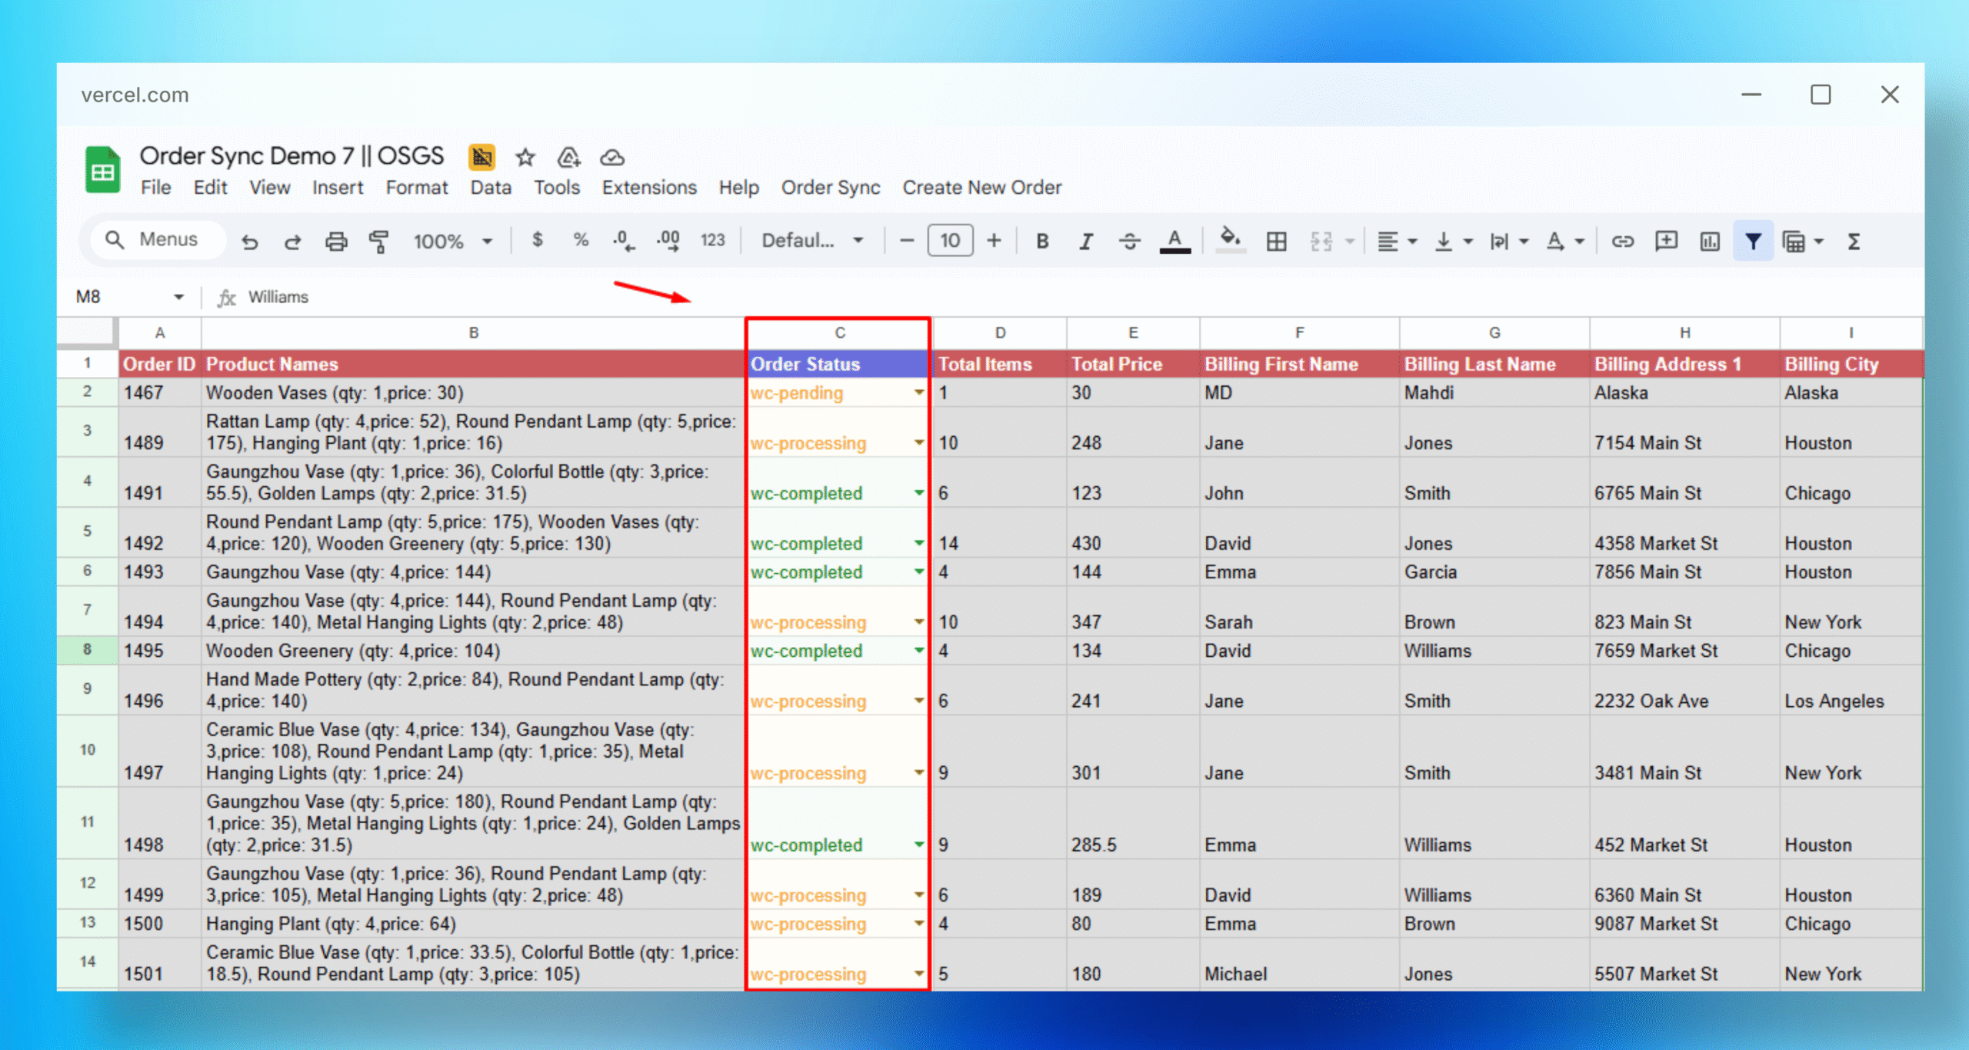The image size is (1969, 1050).
Task: Click the font size field
Action: 950,241
